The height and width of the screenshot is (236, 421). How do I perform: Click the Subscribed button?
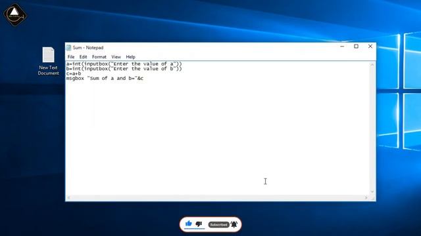[x=218, y=224]
